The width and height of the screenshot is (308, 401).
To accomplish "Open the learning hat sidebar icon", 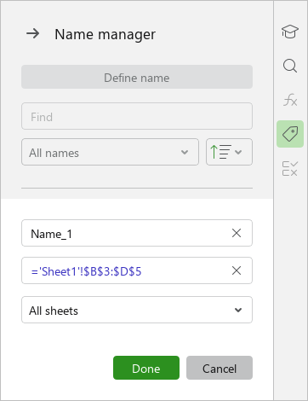I will (x=290, y=32).
